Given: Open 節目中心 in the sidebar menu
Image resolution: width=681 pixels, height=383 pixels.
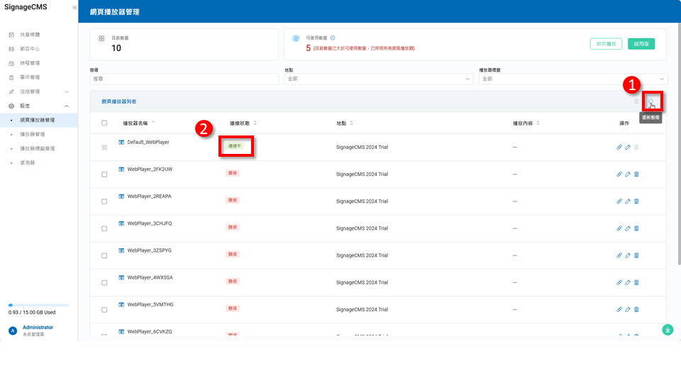Looking at the screenshot, I should click(30, 49).
